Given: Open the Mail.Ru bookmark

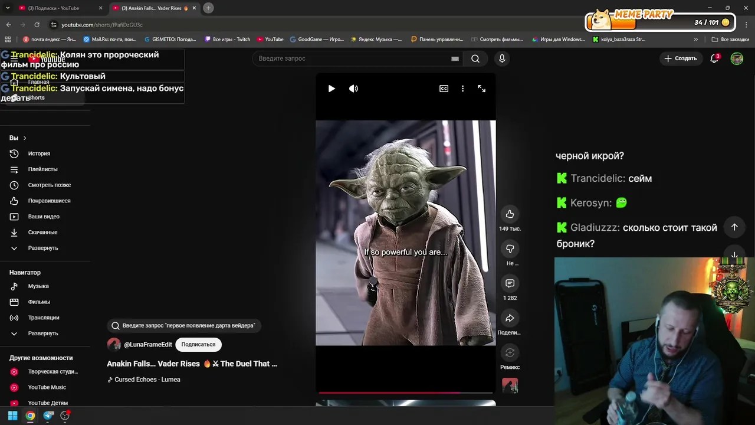Looking at the screenshot, I should (110, 40).
